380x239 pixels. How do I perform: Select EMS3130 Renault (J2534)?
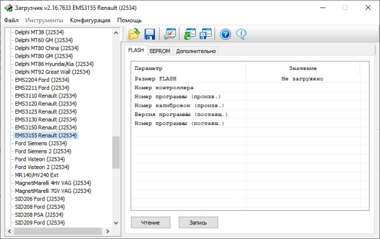click(x=46, y=119)
